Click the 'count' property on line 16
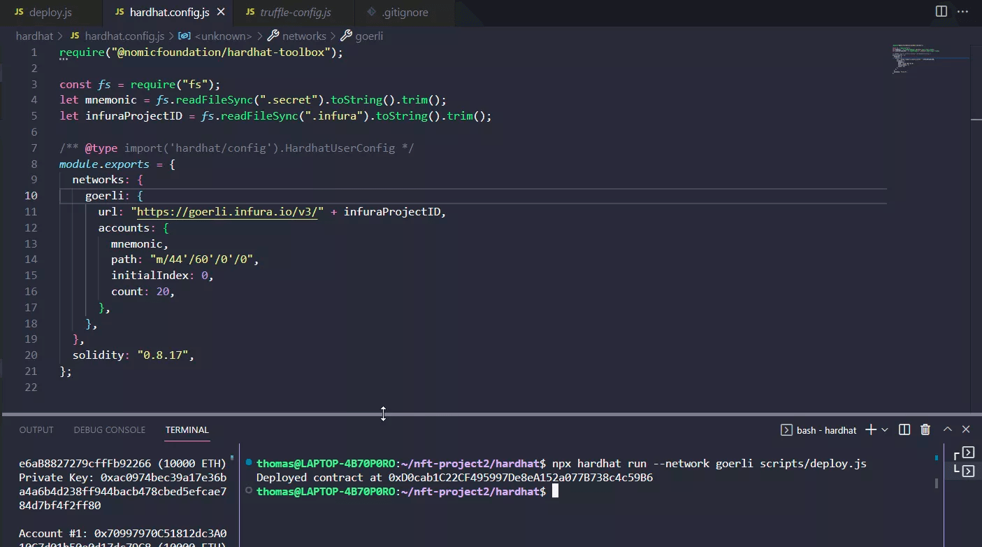The image size is (982, 547). (x=127, y=292)
